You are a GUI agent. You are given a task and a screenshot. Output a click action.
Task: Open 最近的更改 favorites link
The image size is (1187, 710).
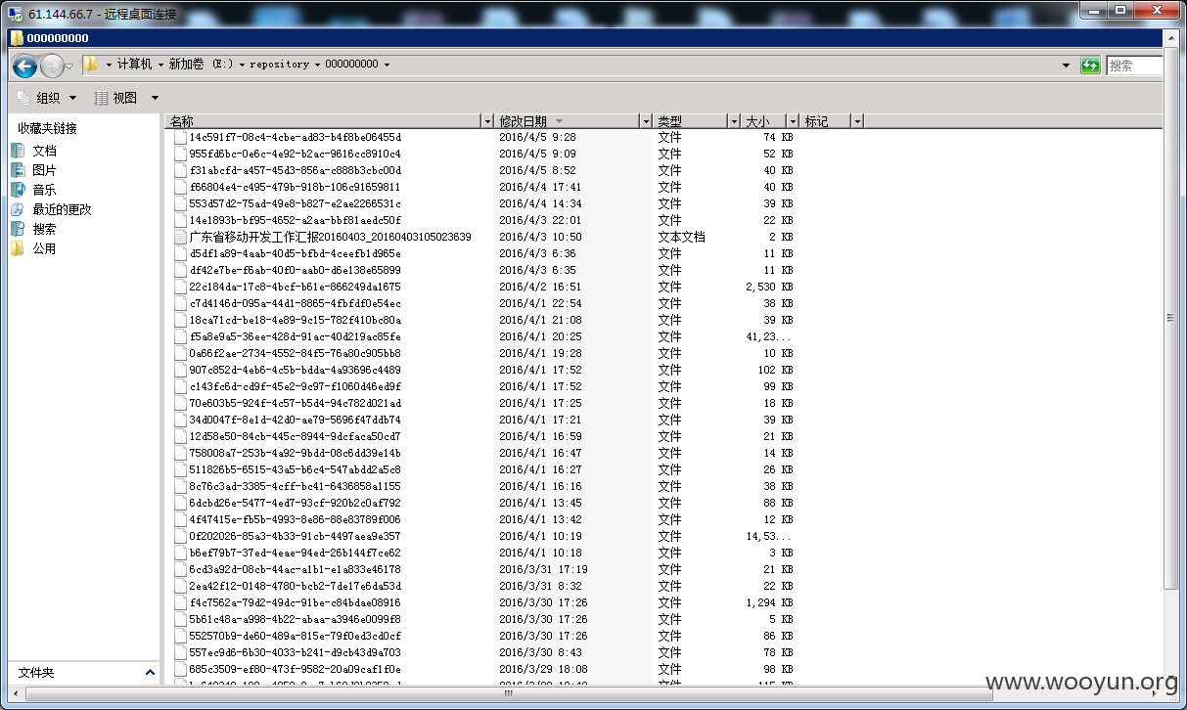(x=62, y=209)
